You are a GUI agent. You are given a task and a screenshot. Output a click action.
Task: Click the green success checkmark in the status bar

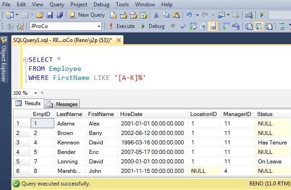pyautogui.click(x=16, y=184)
